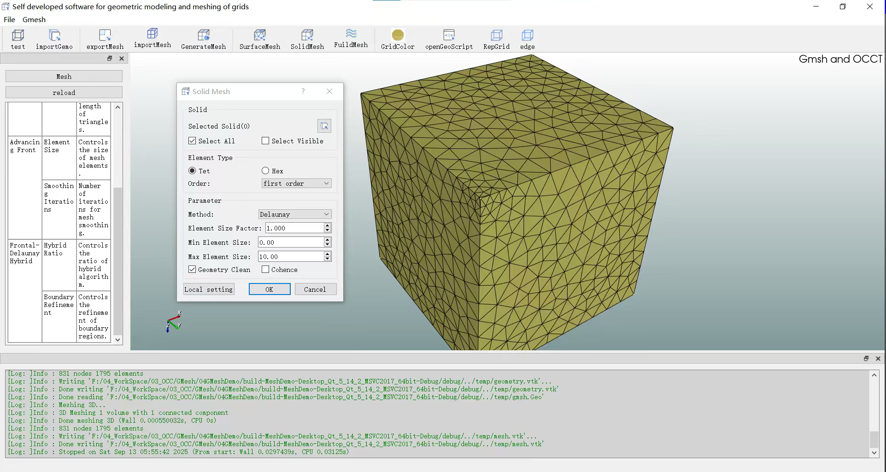The width and height of the screenshot is (886, 472).
Task: Open the Method dropdown set to Delaunay
Action: 295,214
